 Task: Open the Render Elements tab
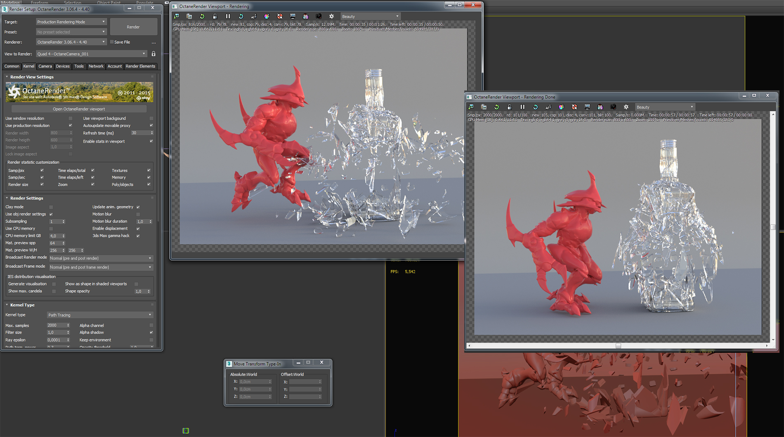(x=140, y=66)
